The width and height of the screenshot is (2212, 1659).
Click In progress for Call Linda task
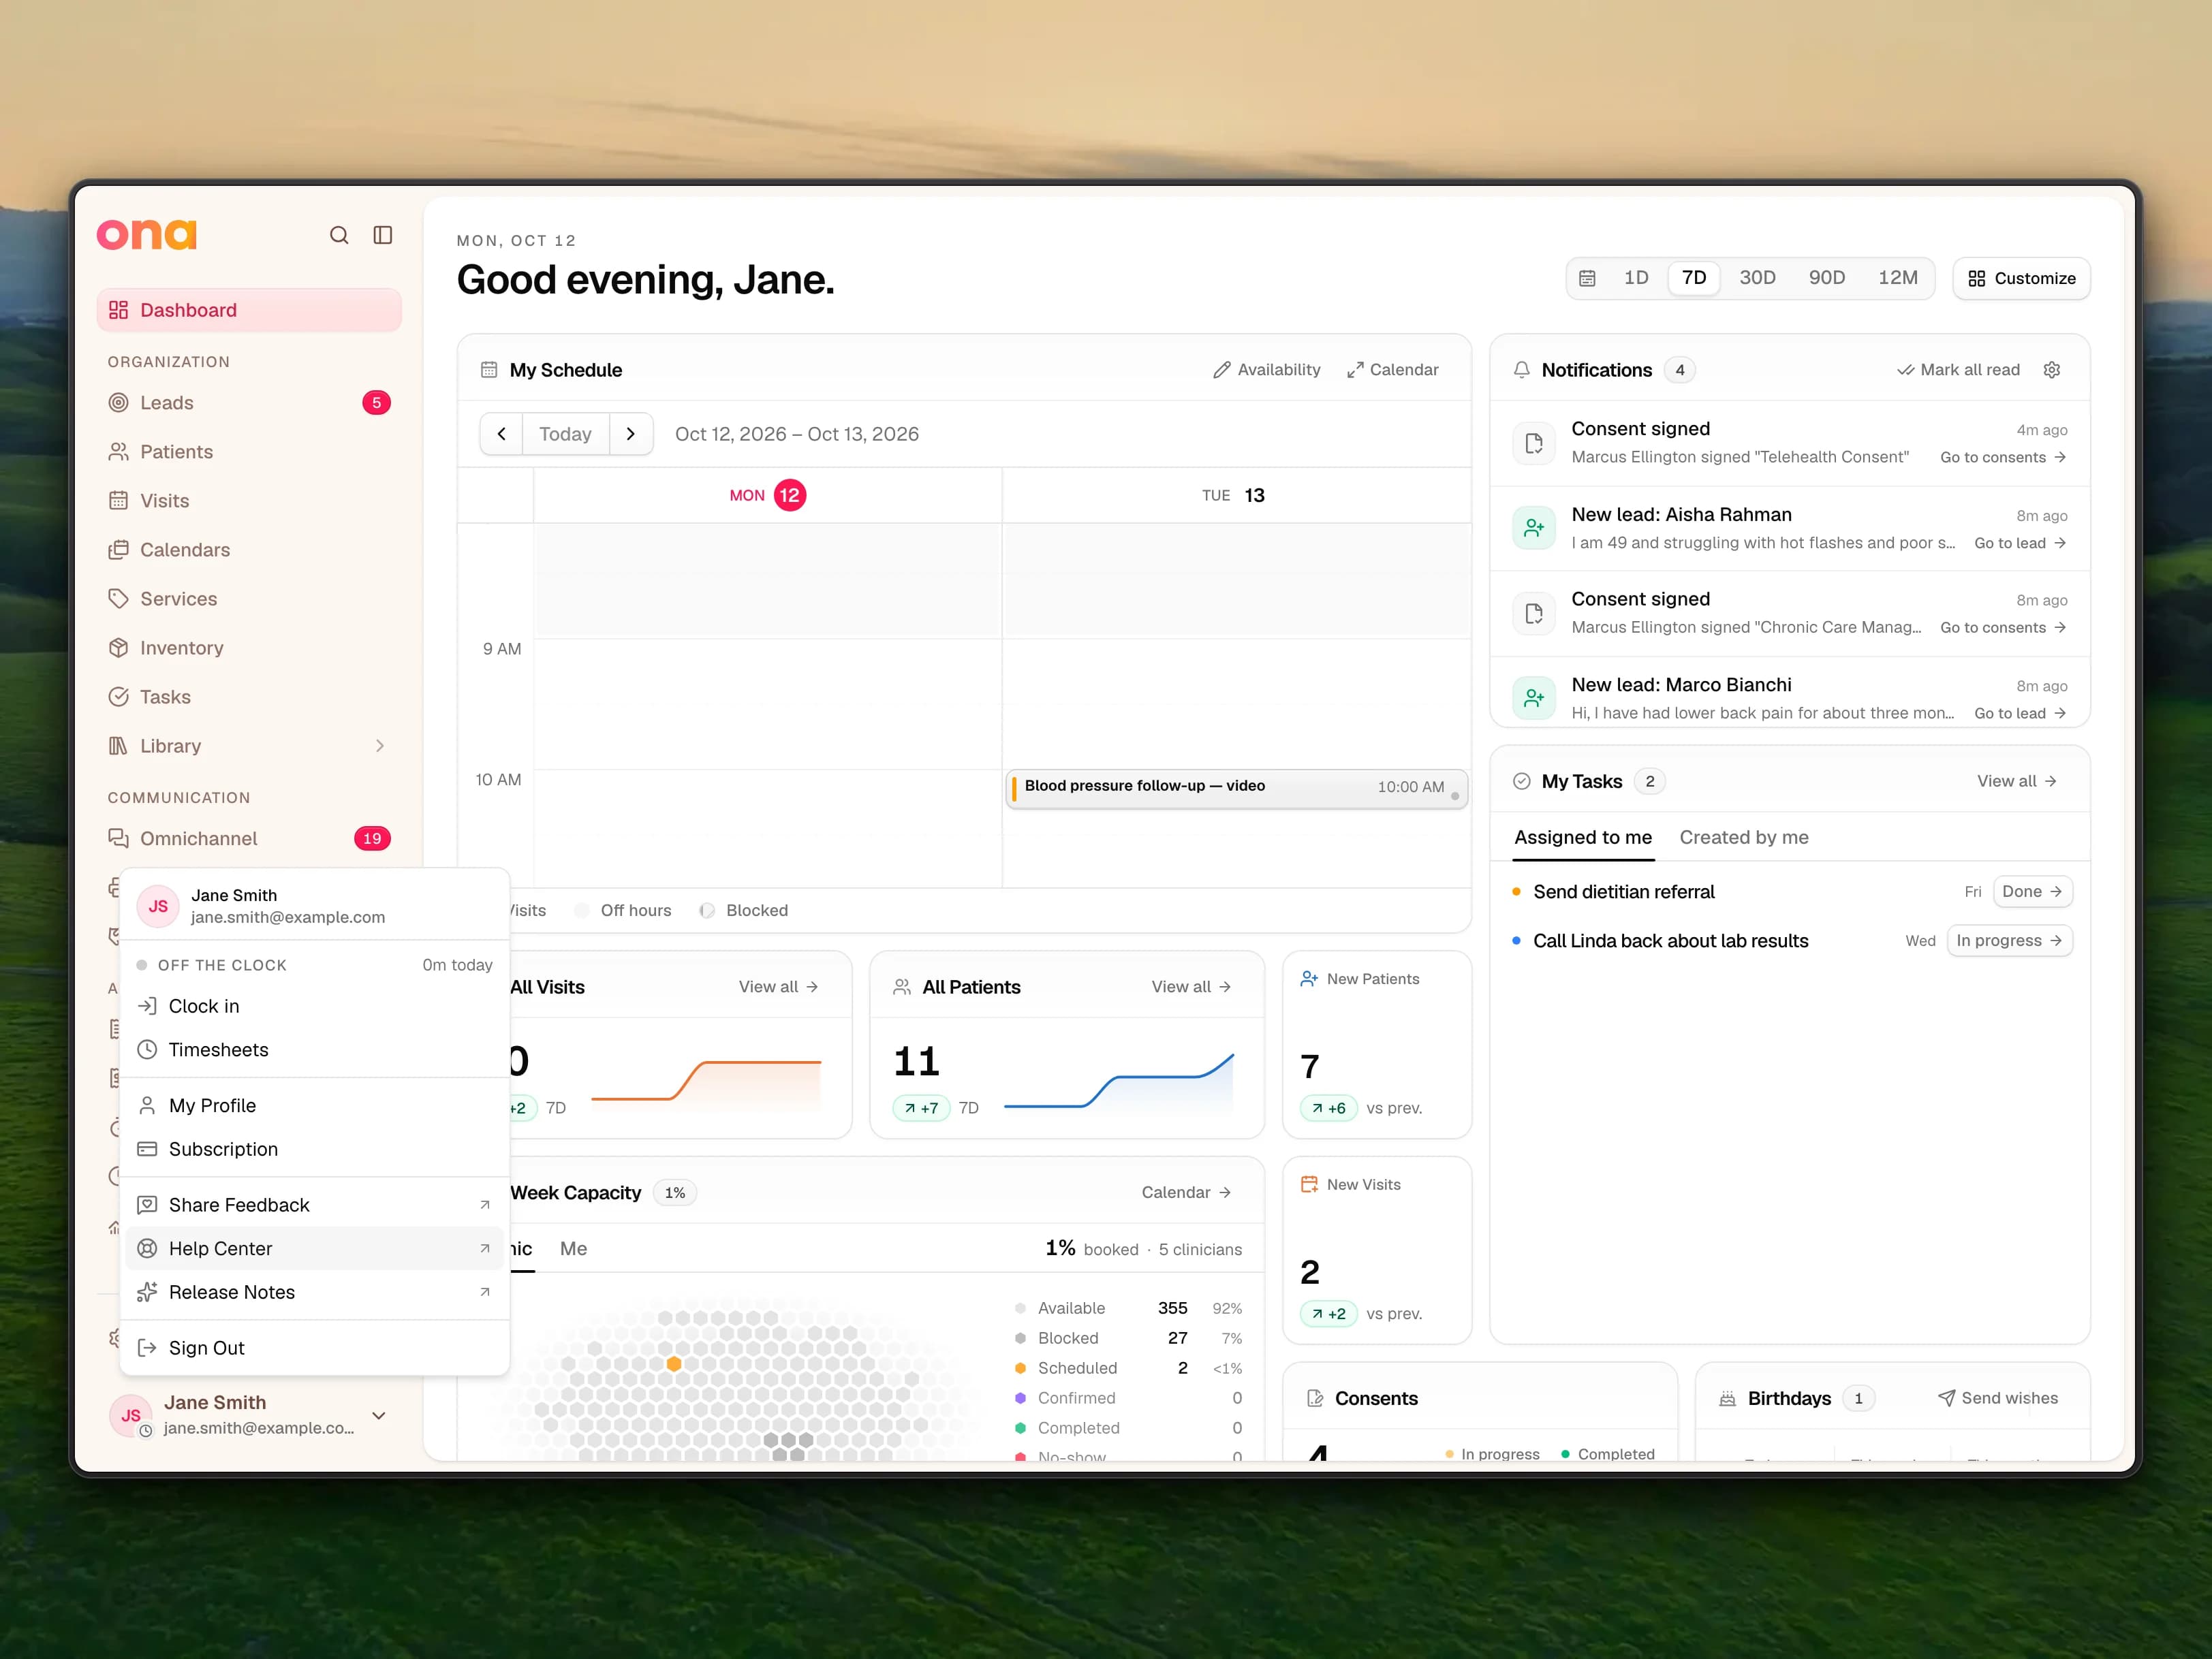[x=2009, y=941]
